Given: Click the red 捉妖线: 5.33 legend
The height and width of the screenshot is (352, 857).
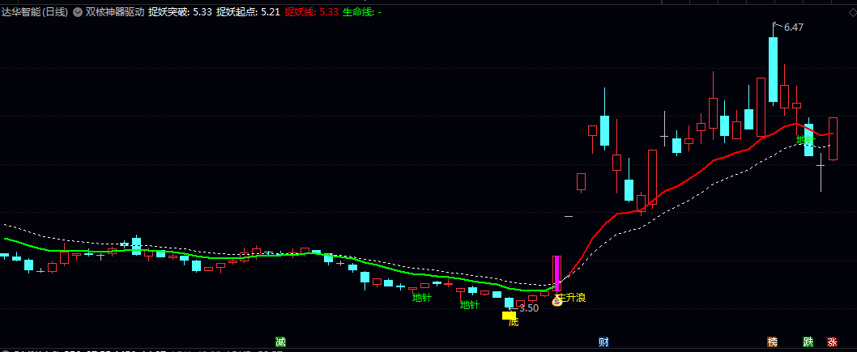Looking at the screenshot, I should click(x=312, y=12).
